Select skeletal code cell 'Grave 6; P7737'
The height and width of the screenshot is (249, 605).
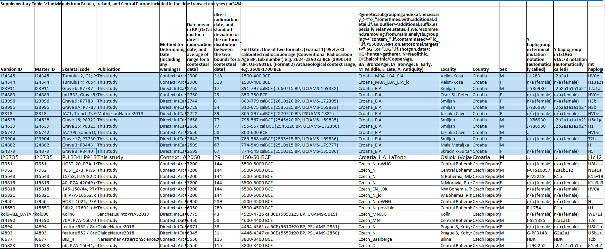79,89
